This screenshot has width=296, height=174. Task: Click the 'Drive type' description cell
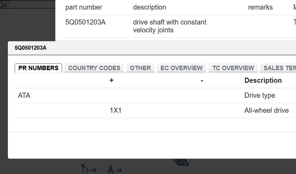coord(259,96)
